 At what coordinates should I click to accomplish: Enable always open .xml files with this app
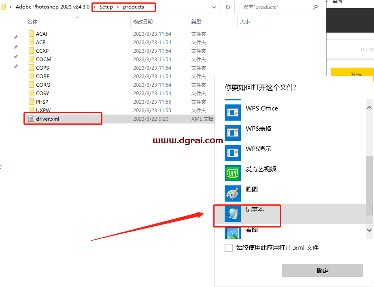click(229, 248)
